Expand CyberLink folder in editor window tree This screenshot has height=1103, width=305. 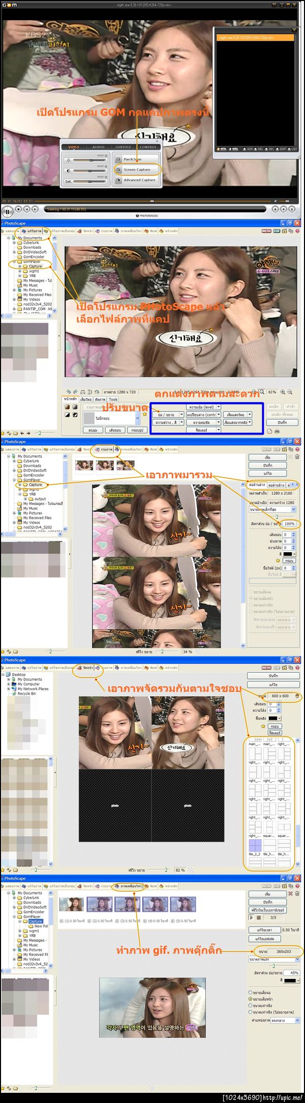click(x=14, y=243)
